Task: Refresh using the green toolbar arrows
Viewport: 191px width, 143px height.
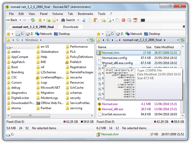Action: click(33, 20)
